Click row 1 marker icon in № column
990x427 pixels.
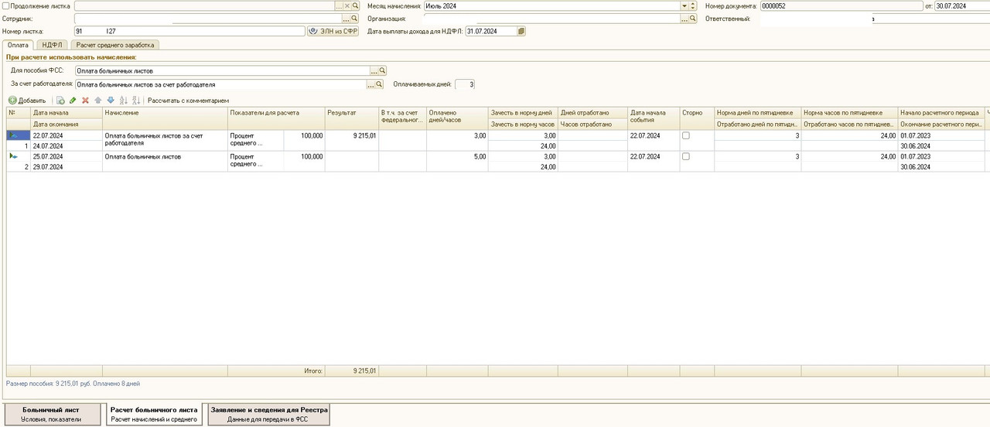(13, 135)
